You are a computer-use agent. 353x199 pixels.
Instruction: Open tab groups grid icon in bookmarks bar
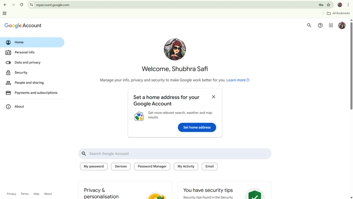[x=4, y=13]
